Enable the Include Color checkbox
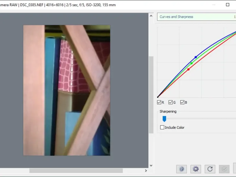The image size is (236, 177). click(x=162, y=127)
